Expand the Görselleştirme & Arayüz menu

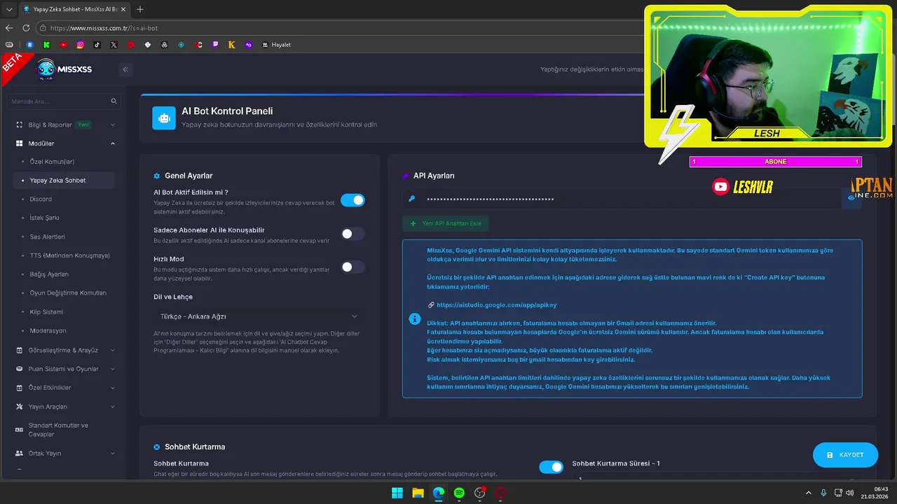point(64,350)
